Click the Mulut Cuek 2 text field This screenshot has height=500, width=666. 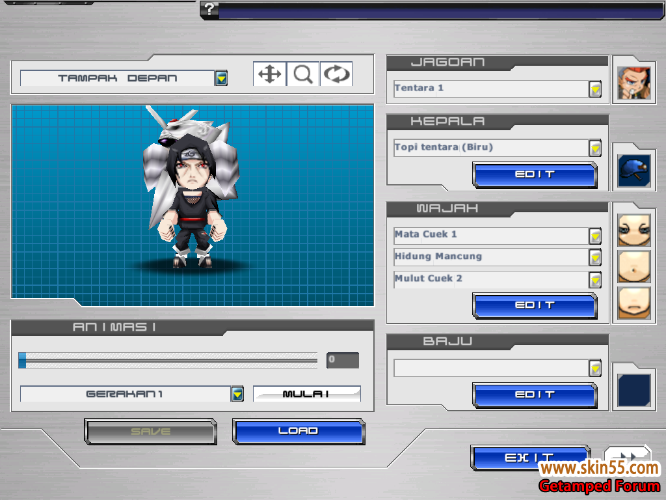pyautogui.click(x=492, y=279)
